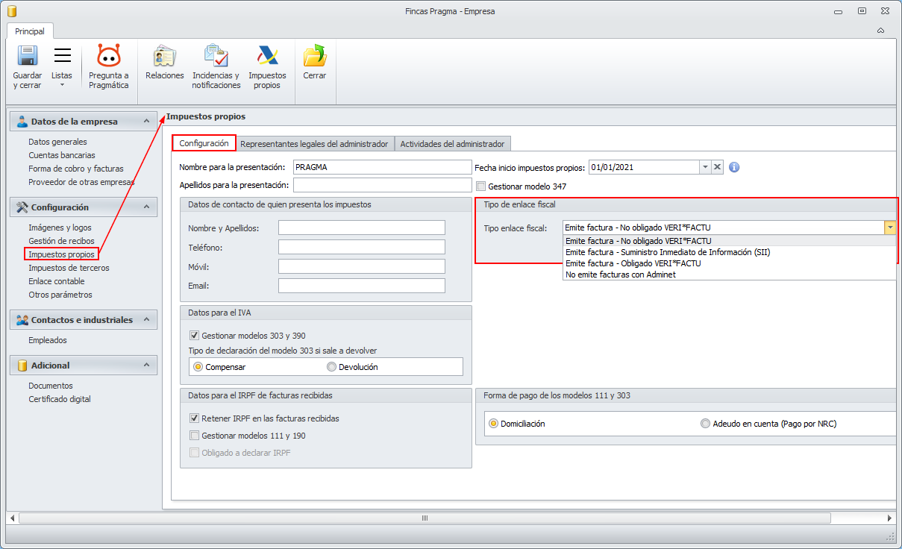The image size is (902, 549).
Task: Open Relaciones toolbar icon
Action: [x=164, y=56]
